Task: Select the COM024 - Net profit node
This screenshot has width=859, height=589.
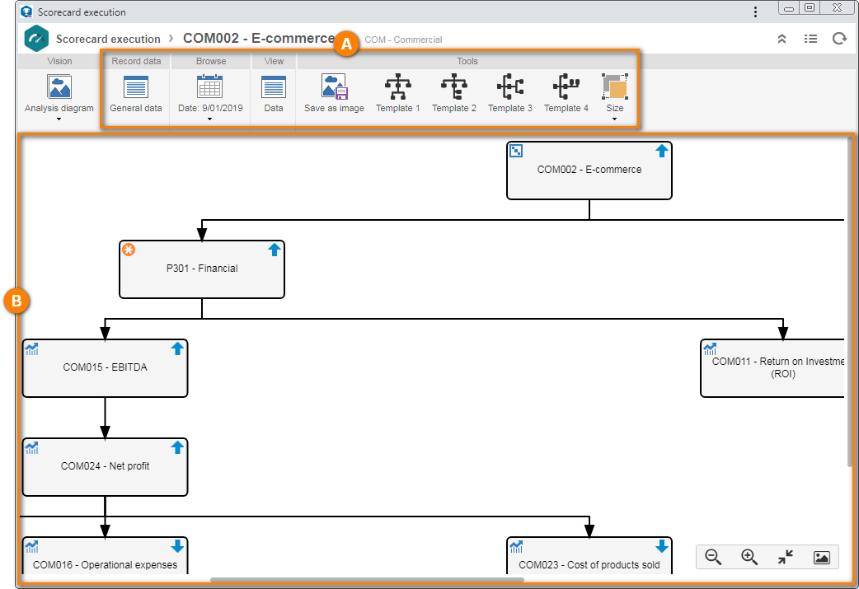Action: click(106, 467)
